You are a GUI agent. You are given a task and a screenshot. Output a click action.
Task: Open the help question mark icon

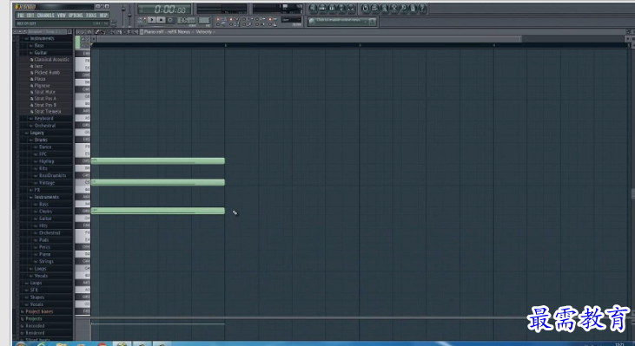point(422,8)
